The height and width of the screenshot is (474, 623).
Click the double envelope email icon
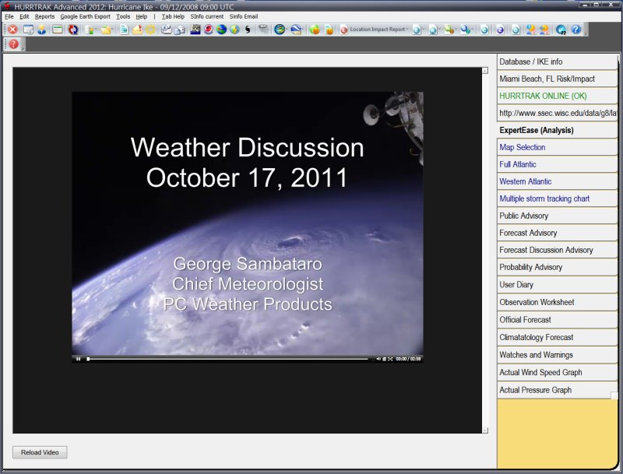(180, 30)
